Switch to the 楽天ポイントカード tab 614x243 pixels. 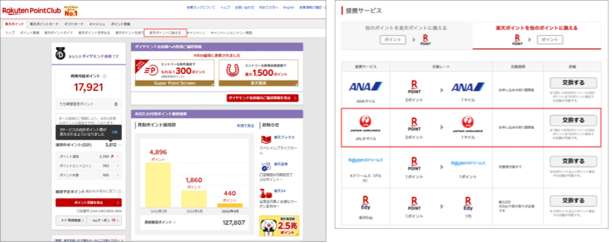click(x=44, y=24)
